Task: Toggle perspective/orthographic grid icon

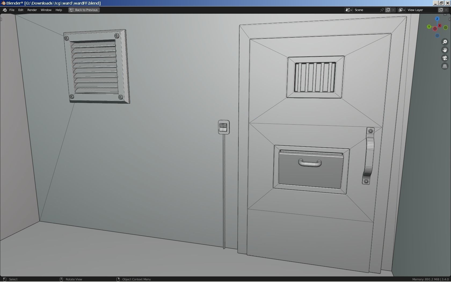Action: click(445, 66)
